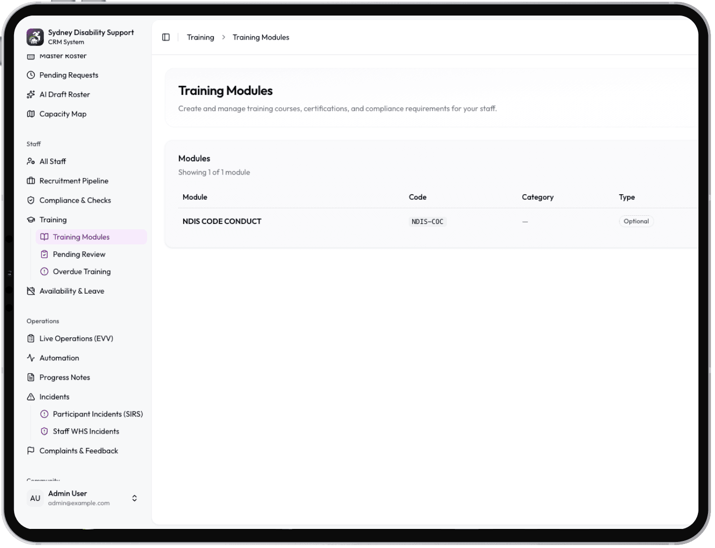
Task: Click the Complaints & Feedback flag icon
Action: coord(31,451)
